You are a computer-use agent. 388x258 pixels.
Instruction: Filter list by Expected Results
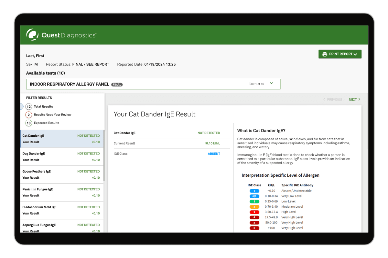coord(47,123)
